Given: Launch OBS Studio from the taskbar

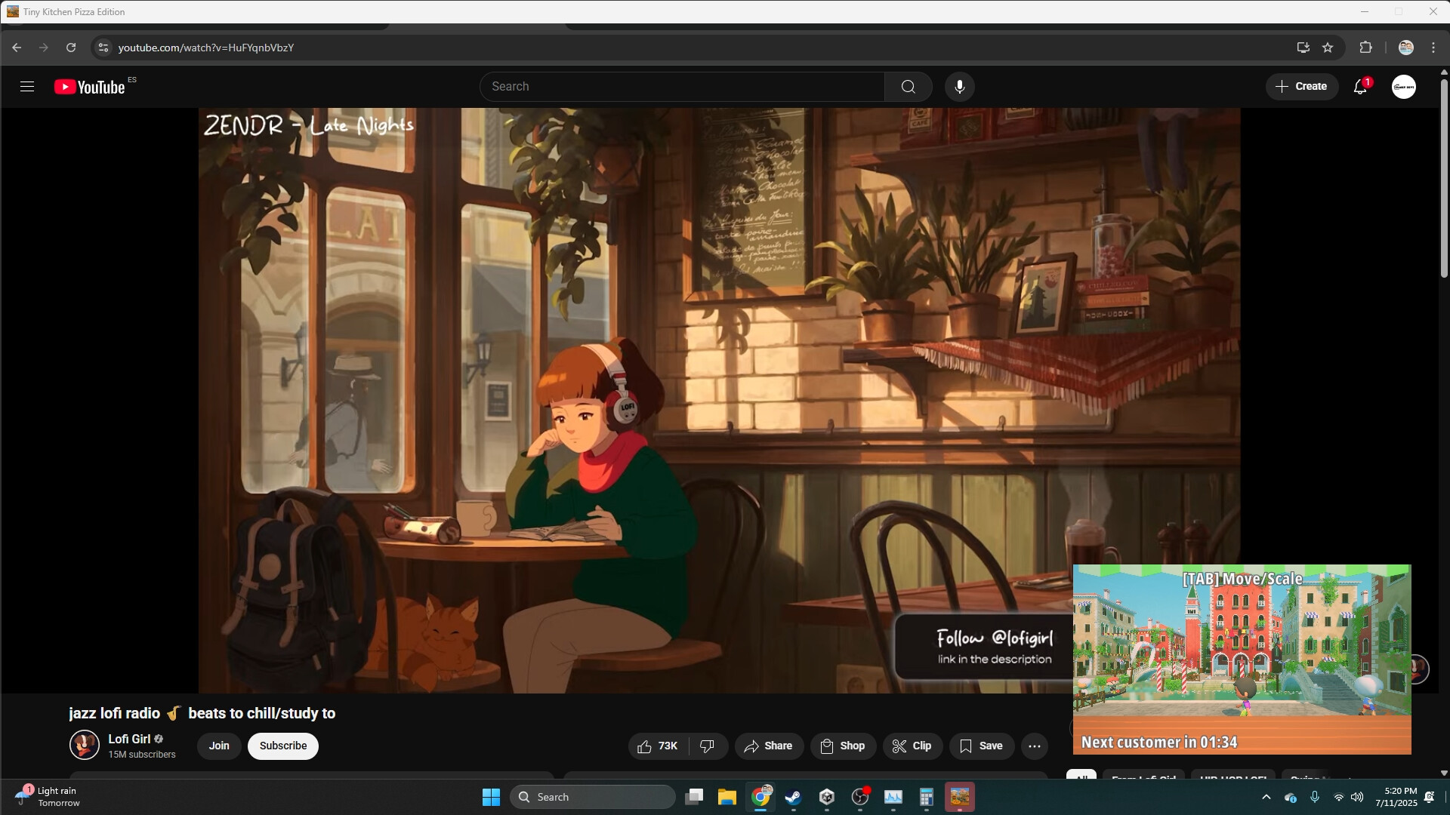Looking at the screenshot, I should point(859,796).
